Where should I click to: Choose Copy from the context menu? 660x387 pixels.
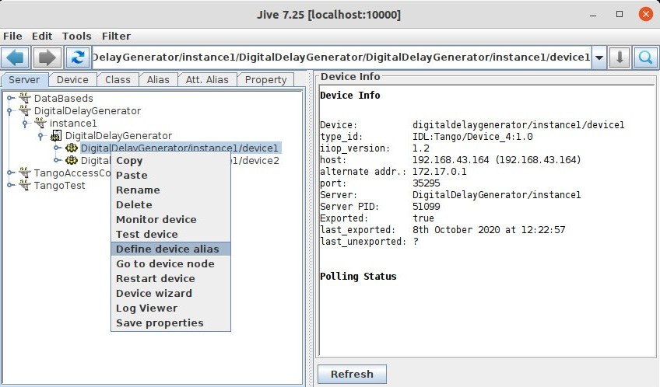(170, 161)
